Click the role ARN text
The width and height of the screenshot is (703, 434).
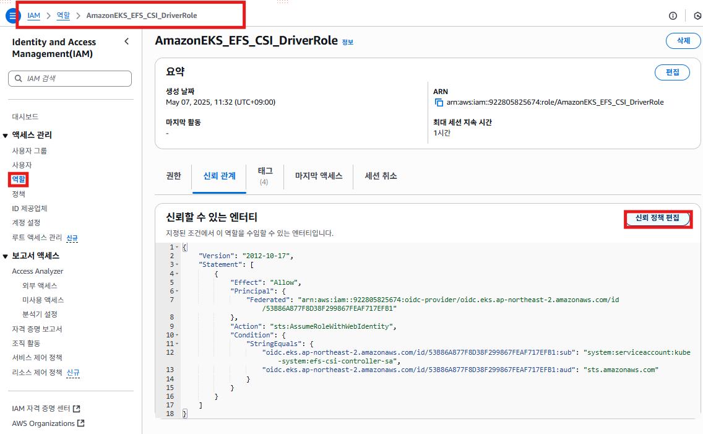[x=555, y=102]
